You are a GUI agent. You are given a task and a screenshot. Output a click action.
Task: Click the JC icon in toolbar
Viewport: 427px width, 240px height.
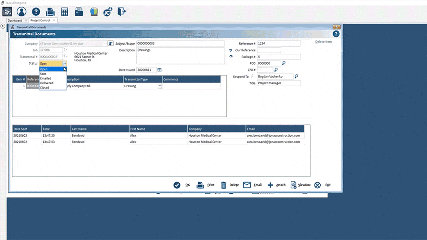(108, 12)
